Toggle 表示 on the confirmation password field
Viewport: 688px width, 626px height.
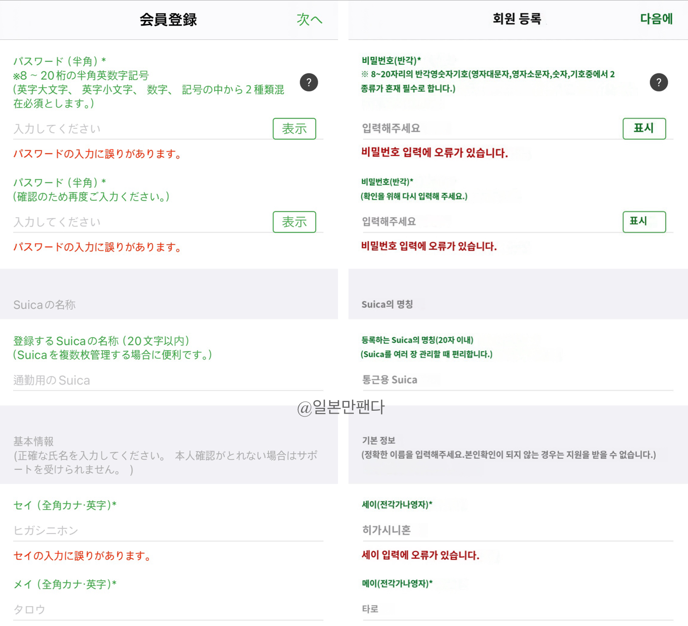point(294,222)
